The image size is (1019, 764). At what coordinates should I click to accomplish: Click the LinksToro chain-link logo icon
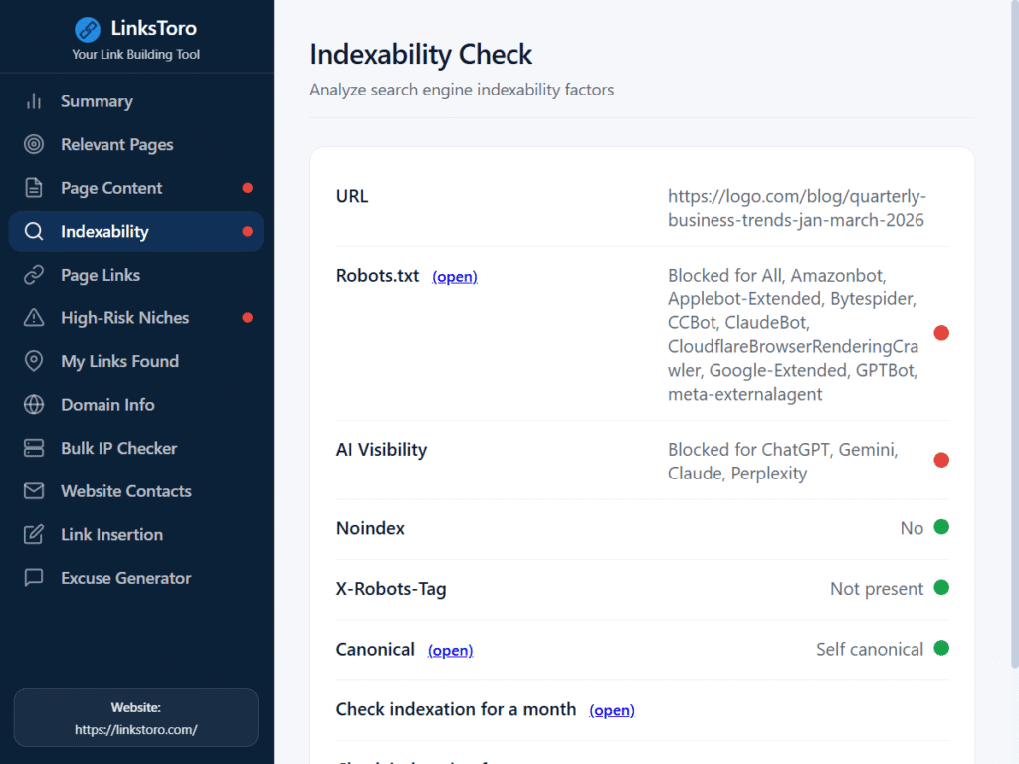point(88,29)
